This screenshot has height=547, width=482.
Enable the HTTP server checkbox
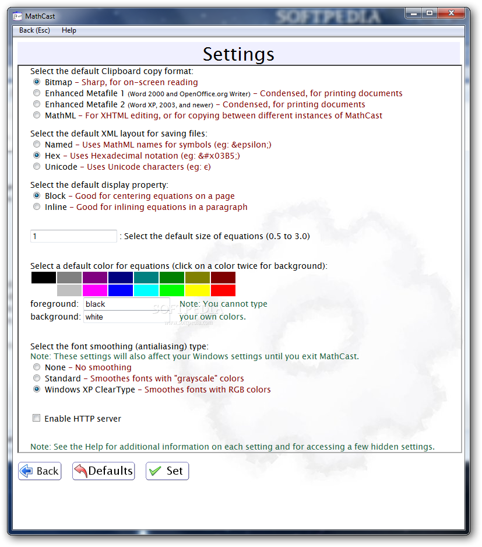click(x=36, y=418)
